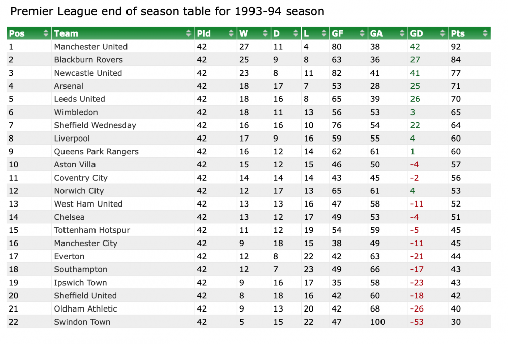Click the sort arrows next to L
Viewport: 508px width, 344px height.
point(324,33)
